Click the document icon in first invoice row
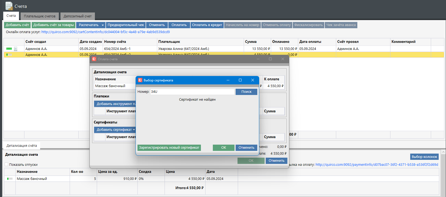446x197 pixels. tap(16, 49)
